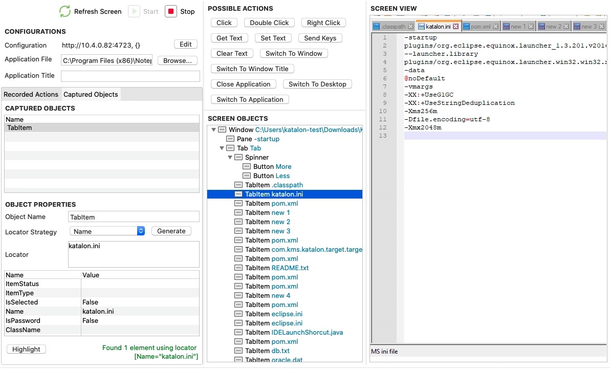
Task: Click the Refresh Screen circular arrows icon
Action: (66, 11)
